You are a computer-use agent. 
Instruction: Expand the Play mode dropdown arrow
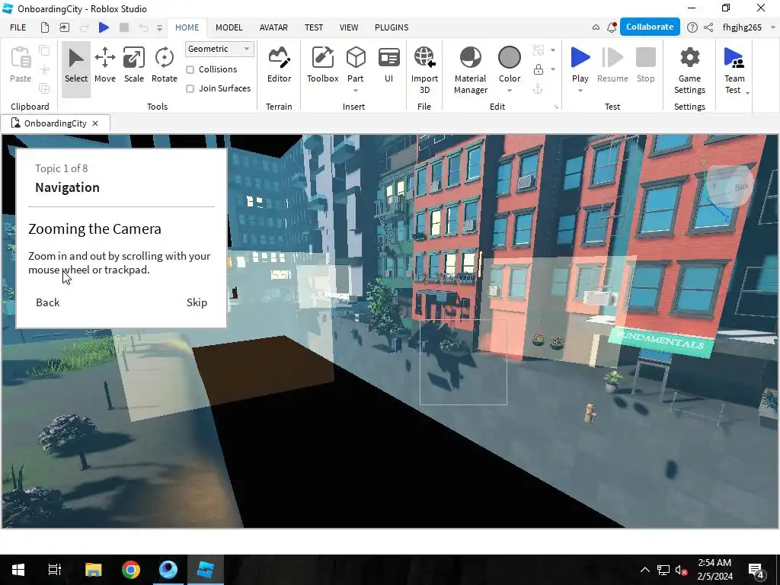[x=580, y=91]
